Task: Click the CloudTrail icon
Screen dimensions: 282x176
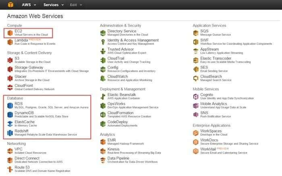Action: pyautogui.click(x=103, y=60)
